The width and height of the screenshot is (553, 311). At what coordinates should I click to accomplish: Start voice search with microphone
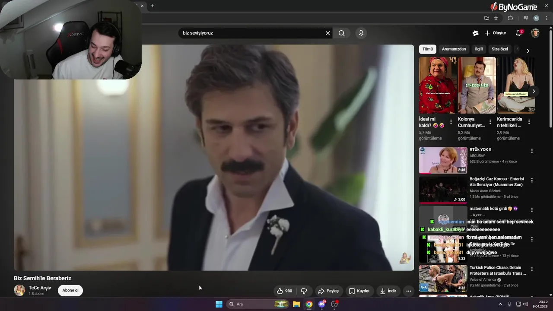pos(361,33)
